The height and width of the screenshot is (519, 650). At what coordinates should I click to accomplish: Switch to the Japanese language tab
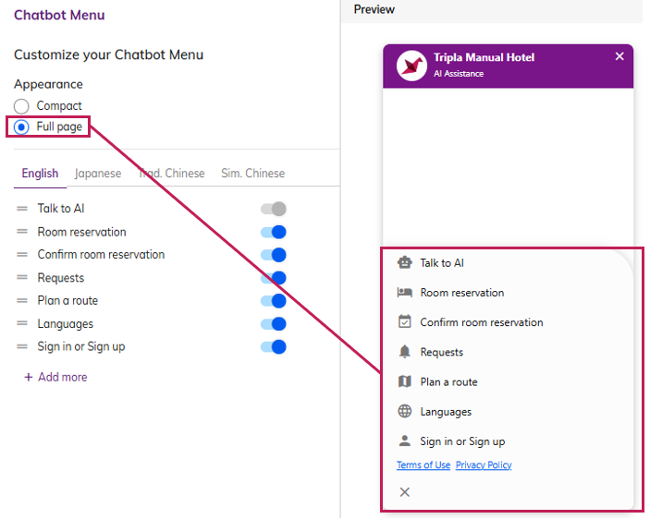[98, 174]
